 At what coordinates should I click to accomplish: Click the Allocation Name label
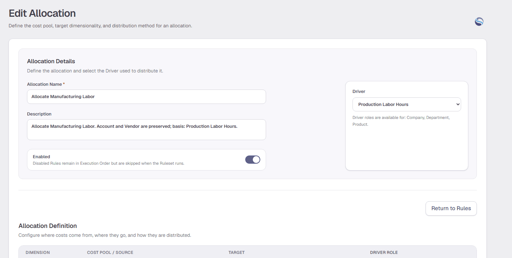44,84
